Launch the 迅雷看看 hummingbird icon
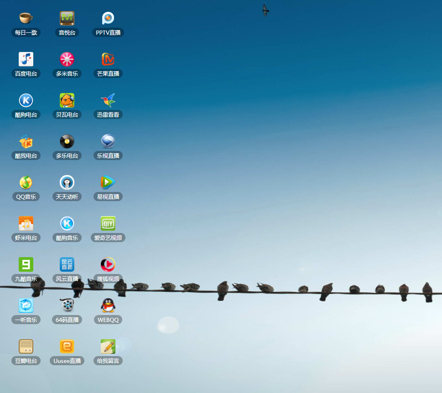442x393 pixels. pos(108,100)
